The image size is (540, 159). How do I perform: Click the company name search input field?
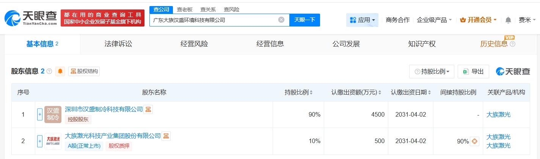(x=214, y=20)
